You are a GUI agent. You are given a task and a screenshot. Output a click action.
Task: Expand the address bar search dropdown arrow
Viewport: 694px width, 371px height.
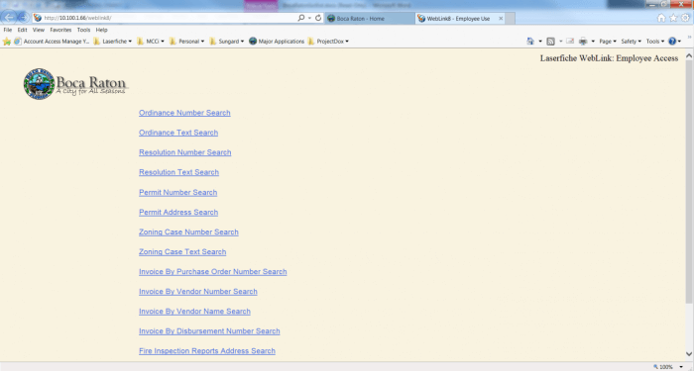[309, 18]
